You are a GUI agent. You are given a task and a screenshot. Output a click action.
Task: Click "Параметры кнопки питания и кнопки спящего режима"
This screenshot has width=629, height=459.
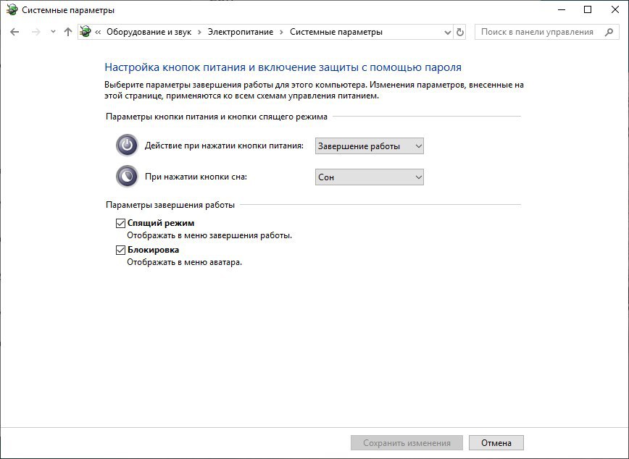pos(217,117)
